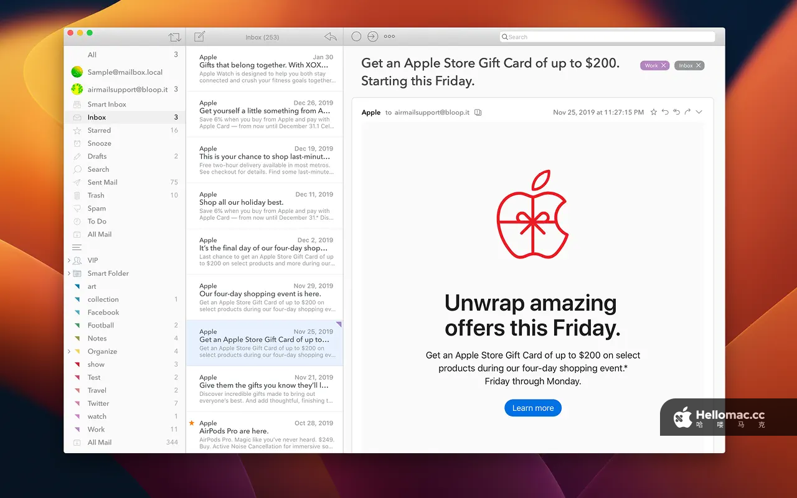The image size is (797, 498).
Task: Open Search in the sidebar
Action: [125, 169]
